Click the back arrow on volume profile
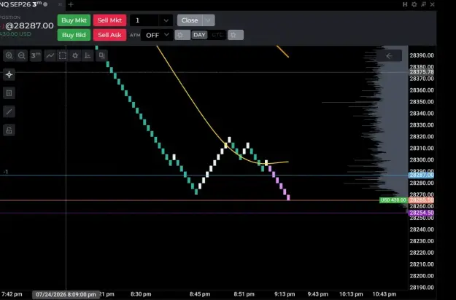Viewport: 456px width, 300px height. 389,56
